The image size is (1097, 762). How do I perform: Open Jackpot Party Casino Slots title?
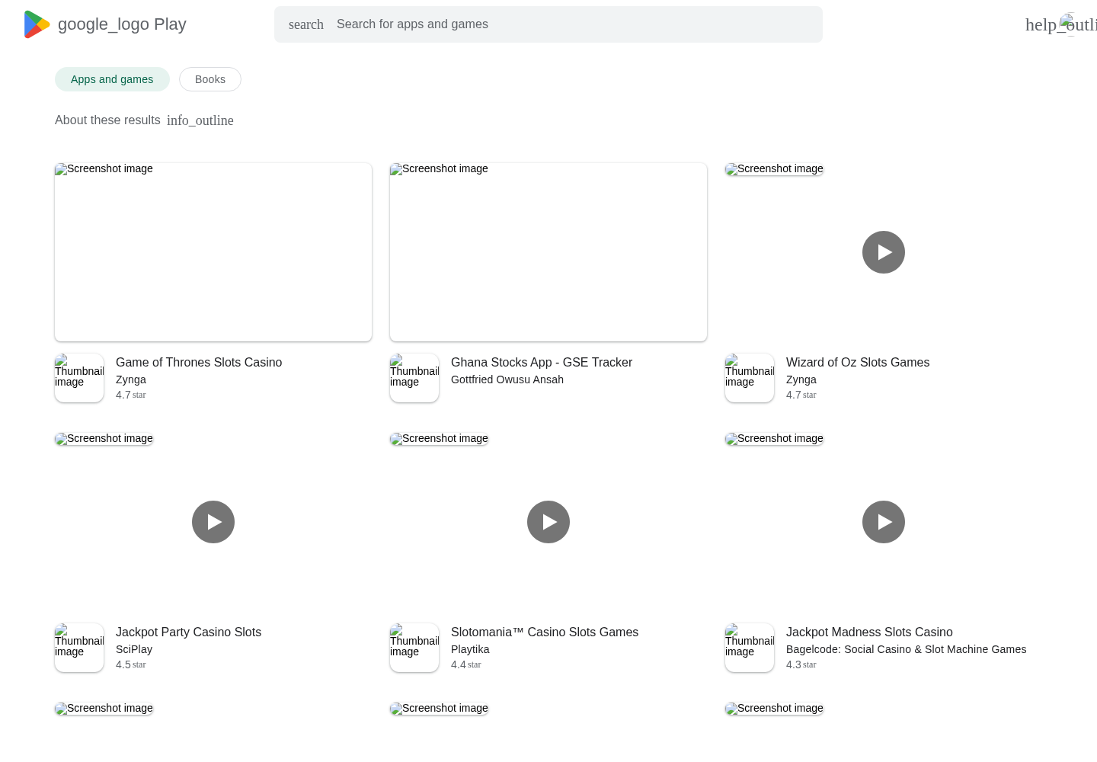coord(188,632)
